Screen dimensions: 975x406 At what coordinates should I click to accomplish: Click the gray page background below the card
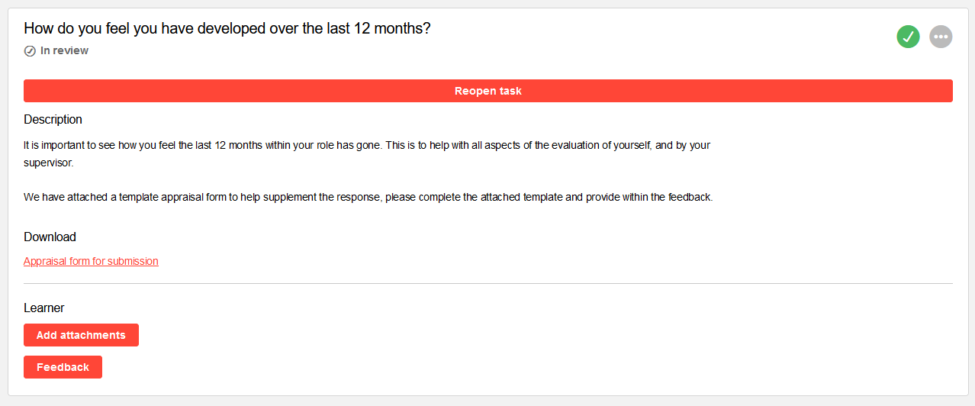(x=488, y=401)
